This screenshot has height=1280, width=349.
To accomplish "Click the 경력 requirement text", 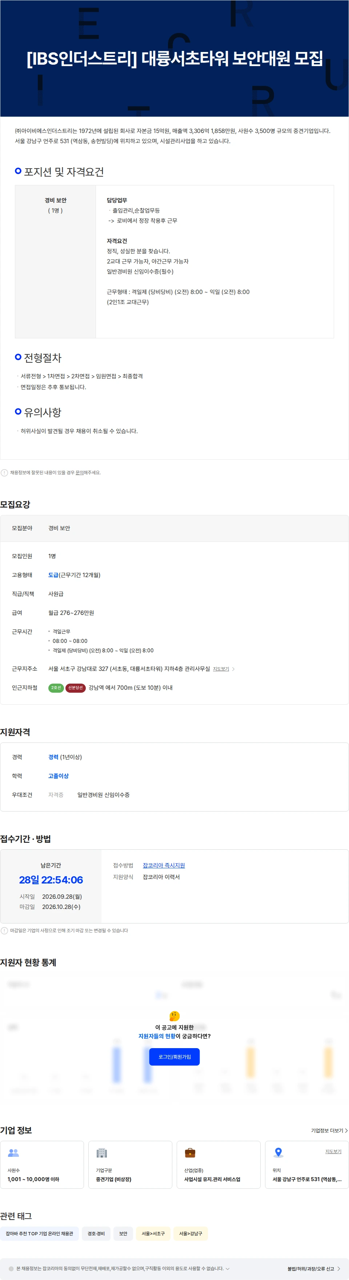I will click(x=53, y=757).
